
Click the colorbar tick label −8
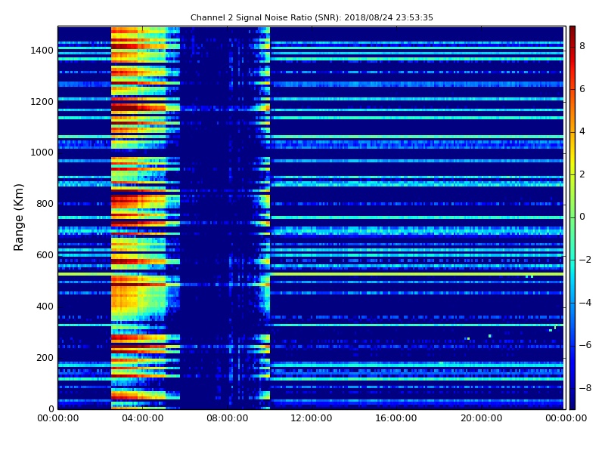[585, 388]
